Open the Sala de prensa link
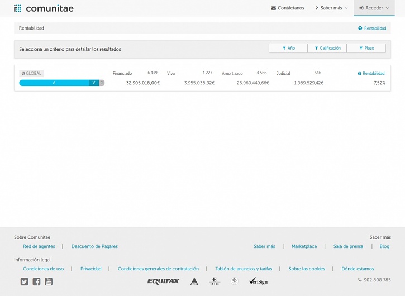Screen dimensions: 405x296 (x=348, y=246)
